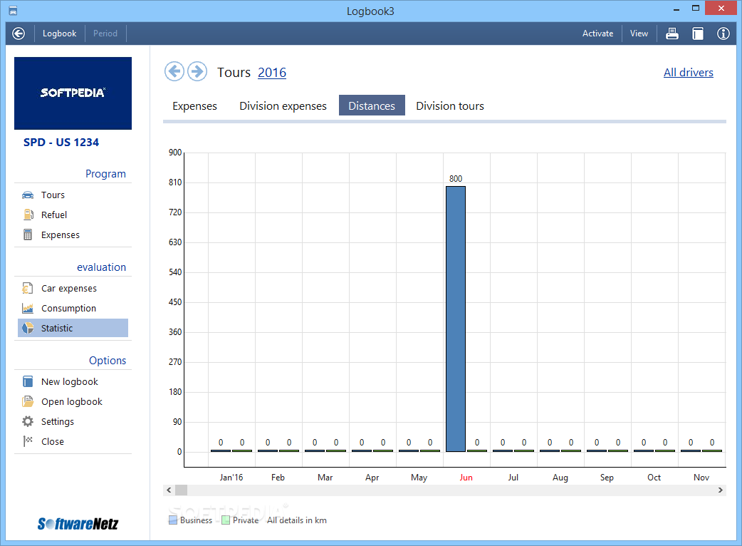Click the Private legend color swatch
Image resolution: width=742 pixels, height=546 pixels.
[x=226, y=520]
